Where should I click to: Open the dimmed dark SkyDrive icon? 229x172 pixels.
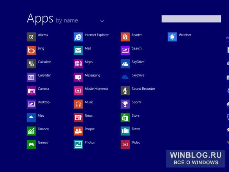(125, 77)
